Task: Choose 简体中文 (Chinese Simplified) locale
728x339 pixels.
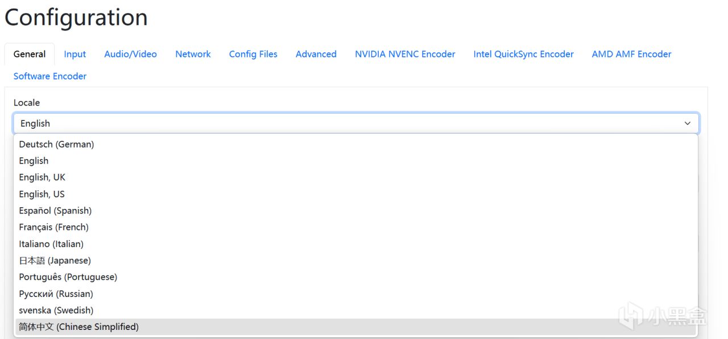Action: 356,327
